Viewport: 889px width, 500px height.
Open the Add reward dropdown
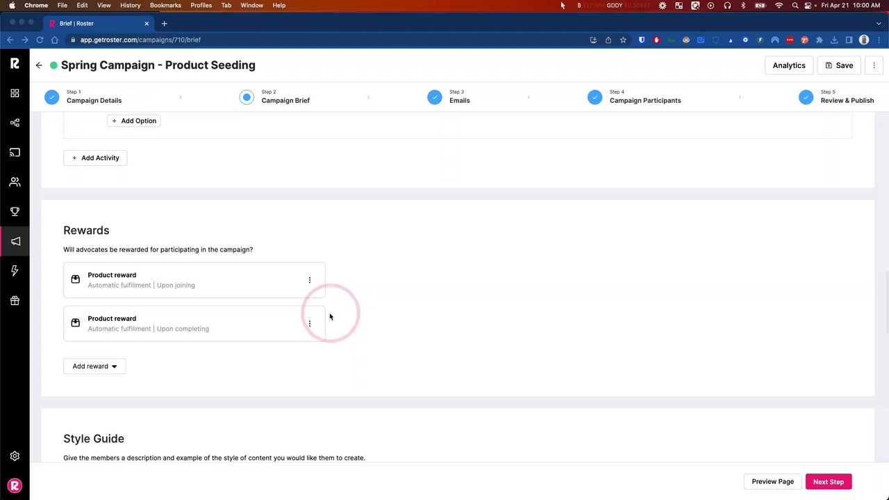coord(94,366)
